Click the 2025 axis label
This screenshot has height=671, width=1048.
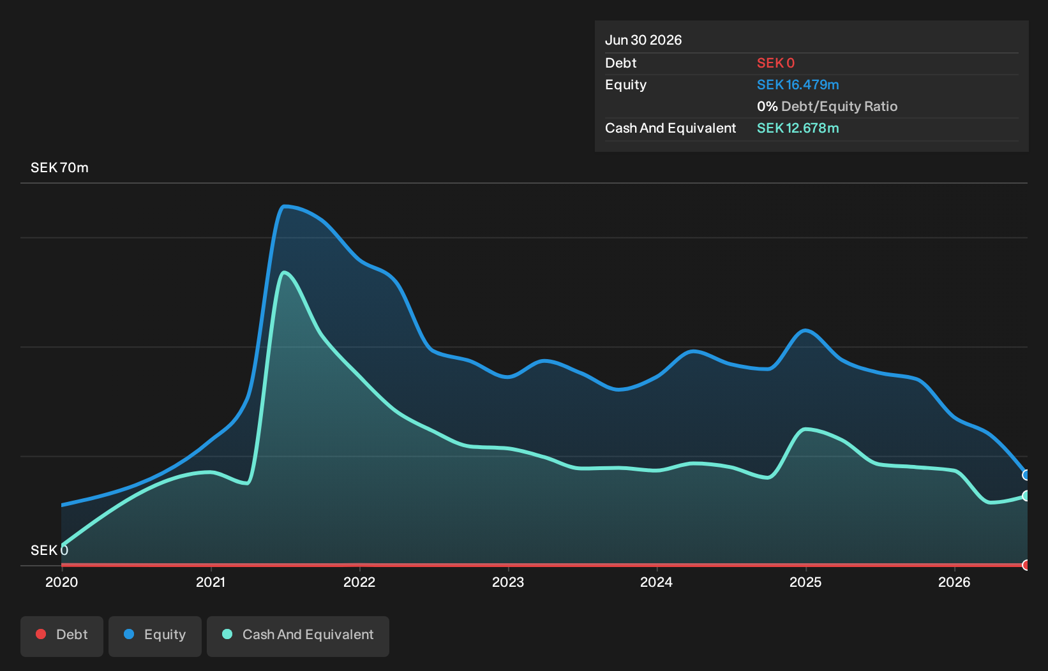[x=805, y=582]
